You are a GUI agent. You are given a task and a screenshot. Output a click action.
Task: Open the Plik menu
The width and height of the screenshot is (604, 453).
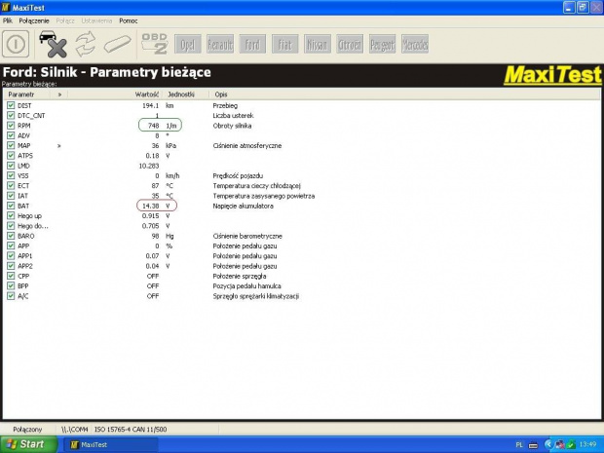[x=8, y=20]
